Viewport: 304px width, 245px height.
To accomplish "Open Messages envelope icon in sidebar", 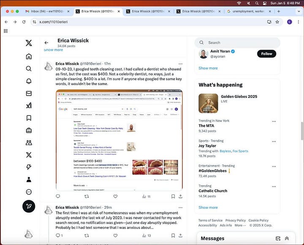I will tap(29, 93).
